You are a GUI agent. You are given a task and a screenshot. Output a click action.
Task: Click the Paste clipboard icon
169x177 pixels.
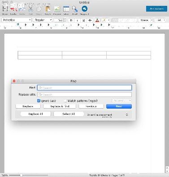(x=48, y=9)
